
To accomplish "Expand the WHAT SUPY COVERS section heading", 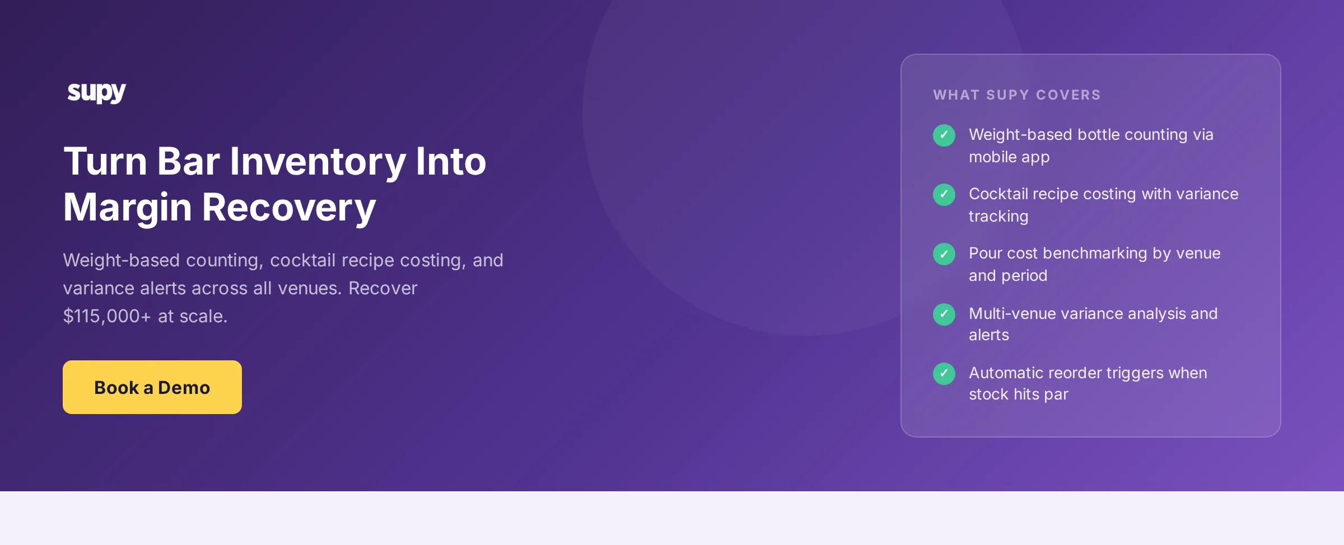I will [x=1017, y=95].
